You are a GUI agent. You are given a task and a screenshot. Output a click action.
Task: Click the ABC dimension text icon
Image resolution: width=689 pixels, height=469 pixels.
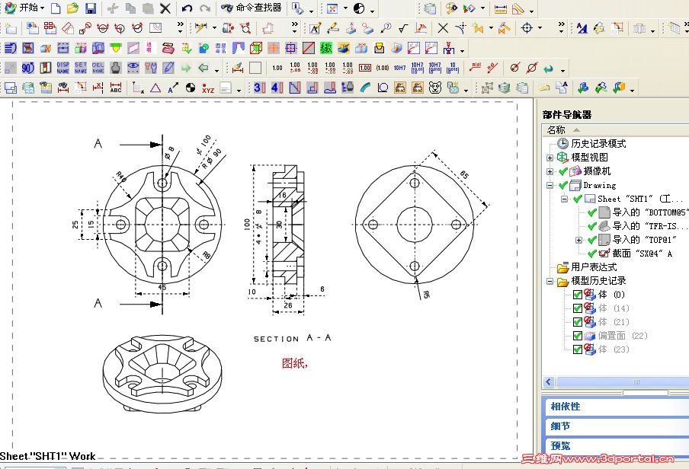pyautogui.click(x=116, y=88)
